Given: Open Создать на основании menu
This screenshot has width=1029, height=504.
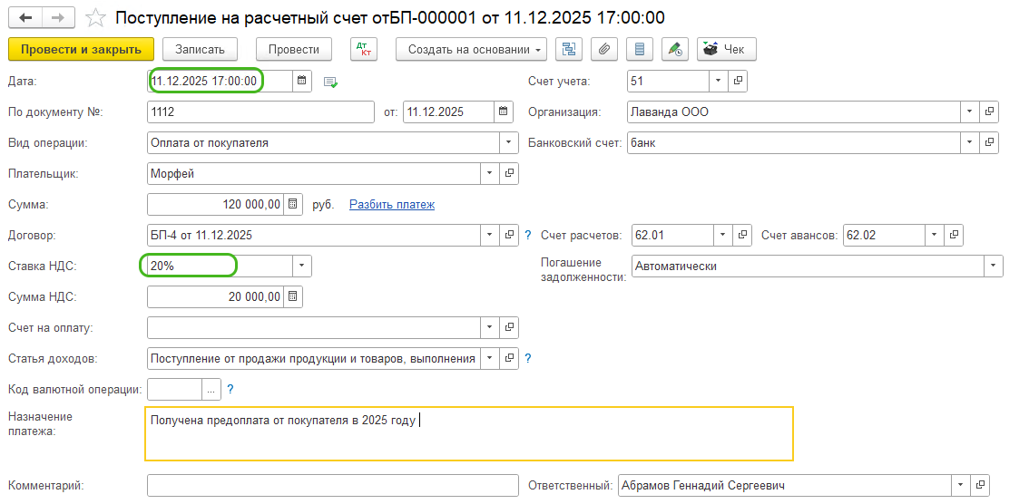Looking at the screenshot, I should pyautogui.click(x=471, y=49).
